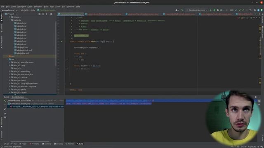Click the UTF-8 encoding indicator in the status bar
The height and width of the screenshot is (148, 264).
coord(243,146)
